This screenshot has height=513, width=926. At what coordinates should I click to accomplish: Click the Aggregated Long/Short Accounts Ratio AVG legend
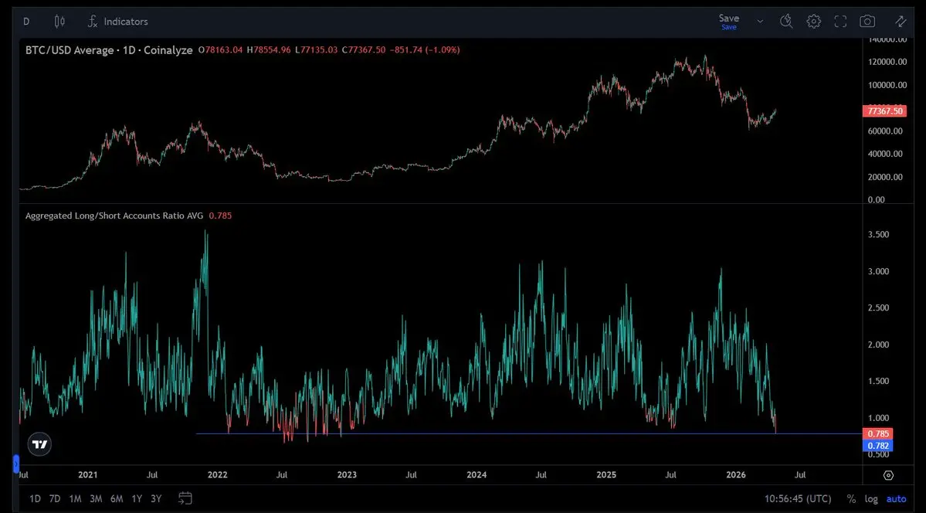pos(114,216)
